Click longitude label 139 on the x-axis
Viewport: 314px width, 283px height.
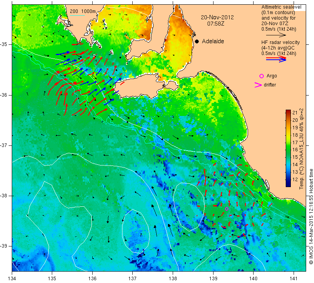click(x=213, y=279)
